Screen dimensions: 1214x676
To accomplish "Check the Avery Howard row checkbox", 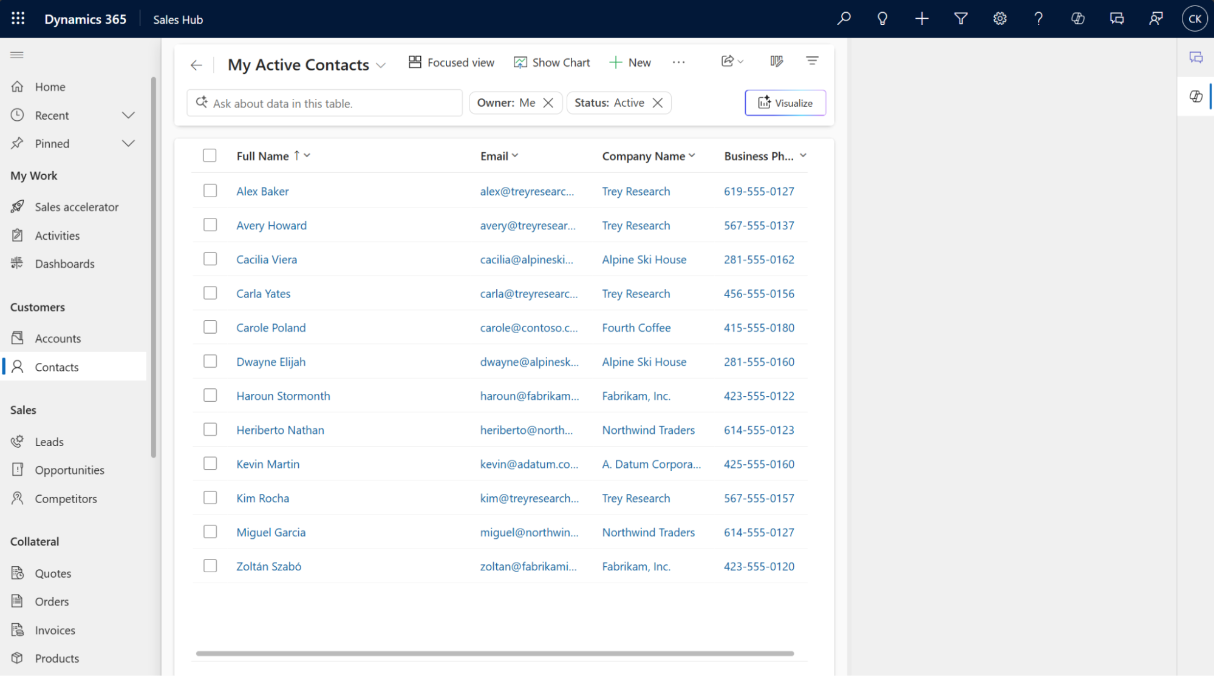I will (x=210, y=225).
